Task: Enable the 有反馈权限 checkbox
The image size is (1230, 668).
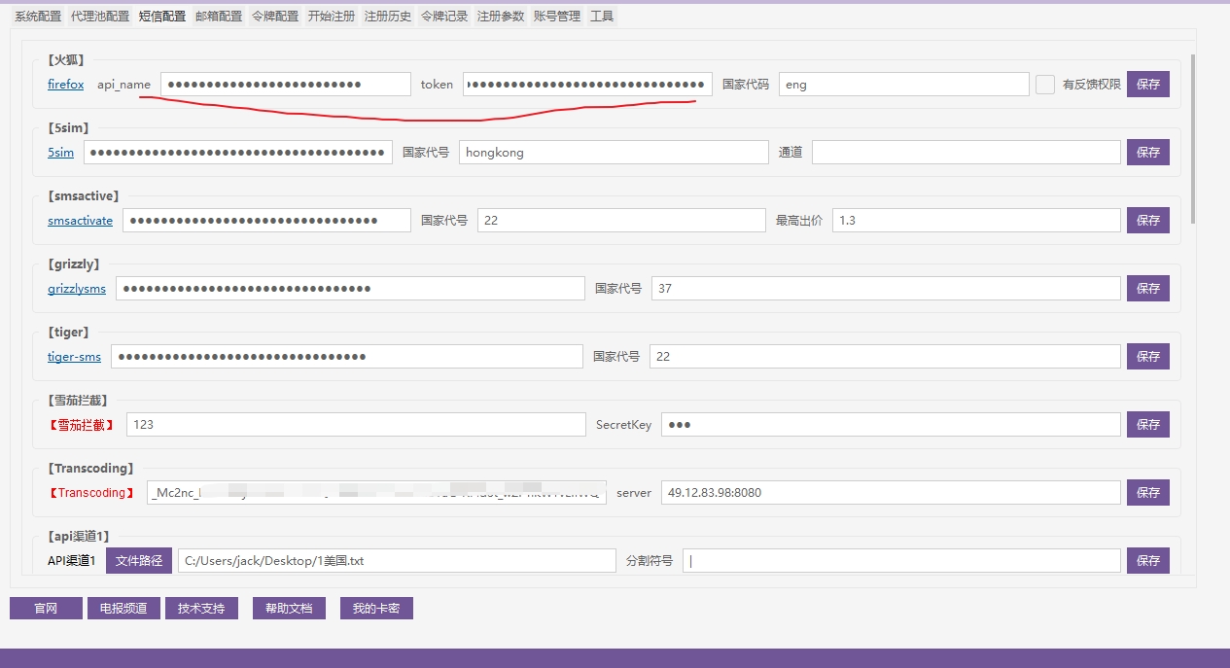Action: [1044, 85]
